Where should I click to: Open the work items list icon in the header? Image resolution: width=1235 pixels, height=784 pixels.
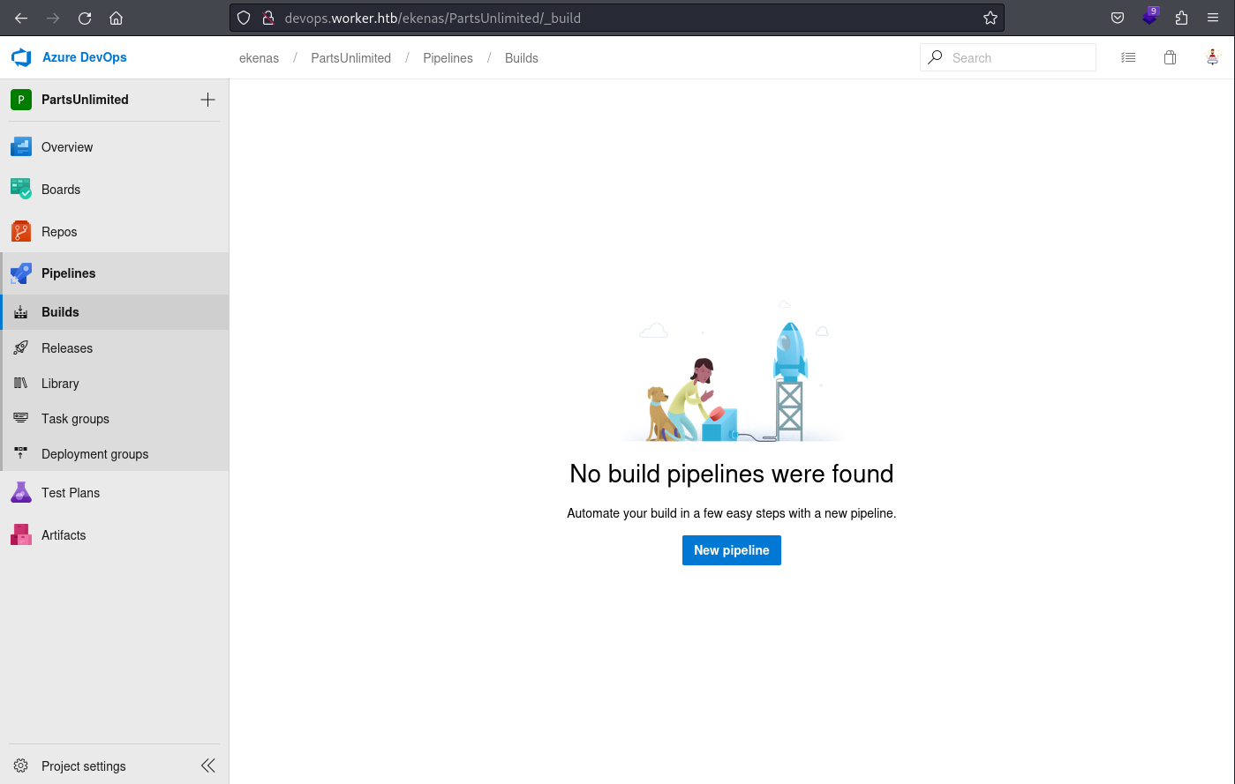1128,57
